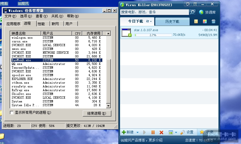Switch to the 应用程序 tab

[13, 24]
